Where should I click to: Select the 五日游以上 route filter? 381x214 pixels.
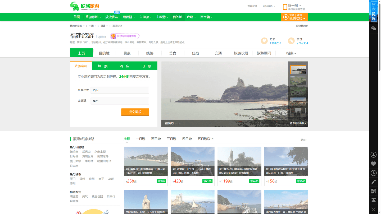206,139
